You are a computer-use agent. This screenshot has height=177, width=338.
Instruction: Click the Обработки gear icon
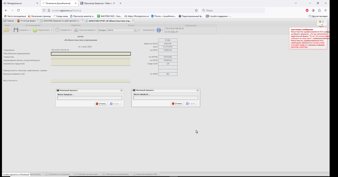[57, 30]
